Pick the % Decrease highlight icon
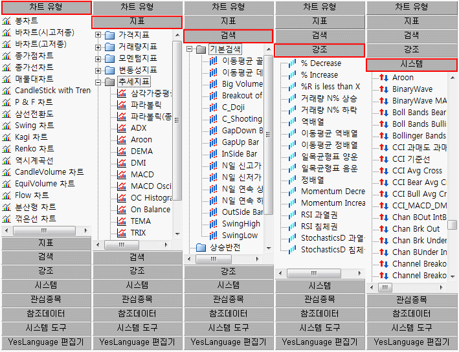Screen dimensions: 459x352 coord(291,63)
